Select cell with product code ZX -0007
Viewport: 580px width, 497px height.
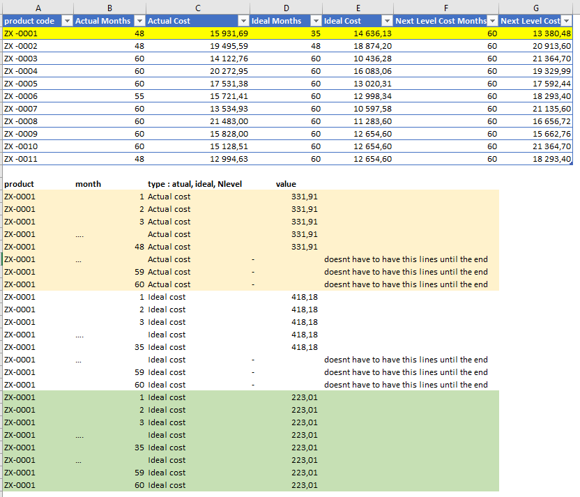[38, 109]
